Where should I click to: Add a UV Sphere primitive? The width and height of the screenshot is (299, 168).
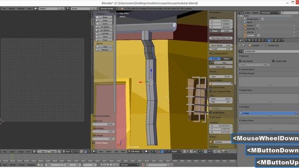(104, 27)
